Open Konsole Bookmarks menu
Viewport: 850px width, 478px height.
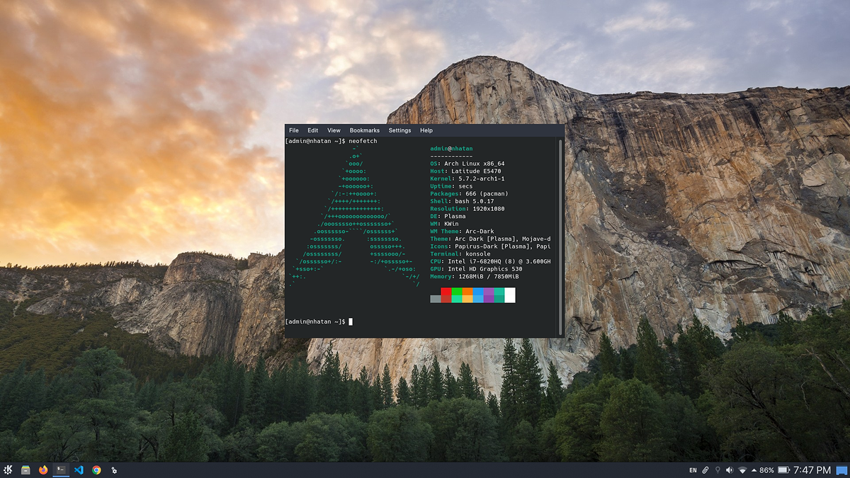point(365,130)
